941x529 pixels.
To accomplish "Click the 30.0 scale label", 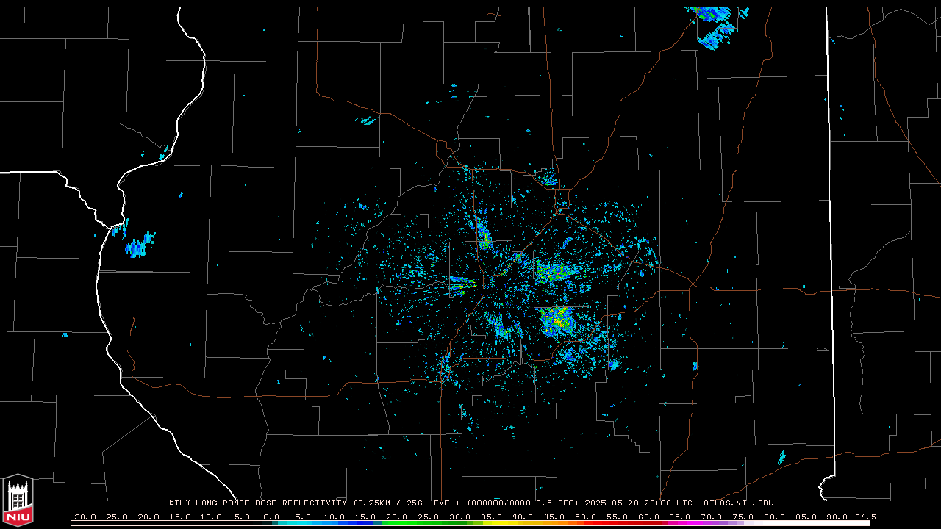I will 460,517.
